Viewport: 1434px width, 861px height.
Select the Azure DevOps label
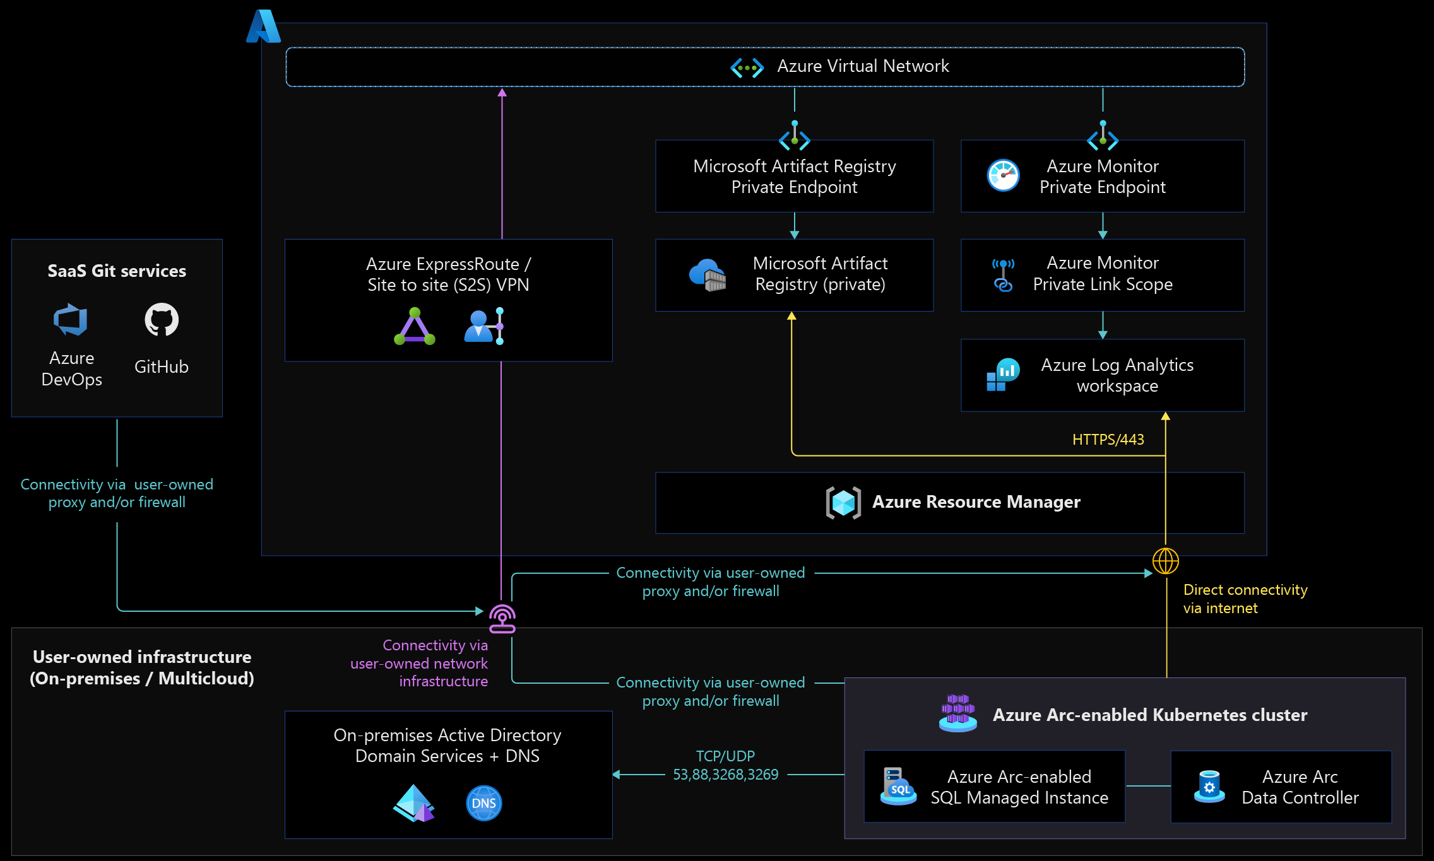[x=71, y=368]
